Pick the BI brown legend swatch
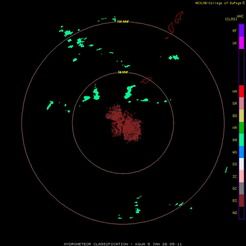Image resolution: width=246 pixels, height=246 pixels. pyautogui.click(x=241, y=201)
